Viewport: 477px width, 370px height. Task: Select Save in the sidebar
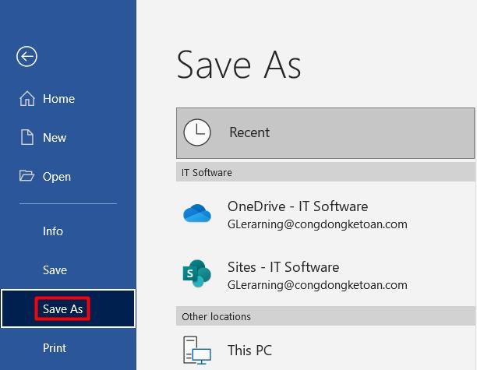(68, 270)
